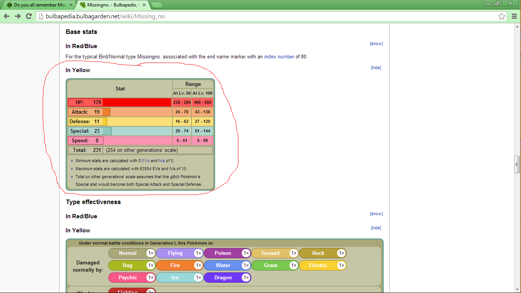Open the Chrome hamburger menu
521x293 pixels.
click(514, 16)
